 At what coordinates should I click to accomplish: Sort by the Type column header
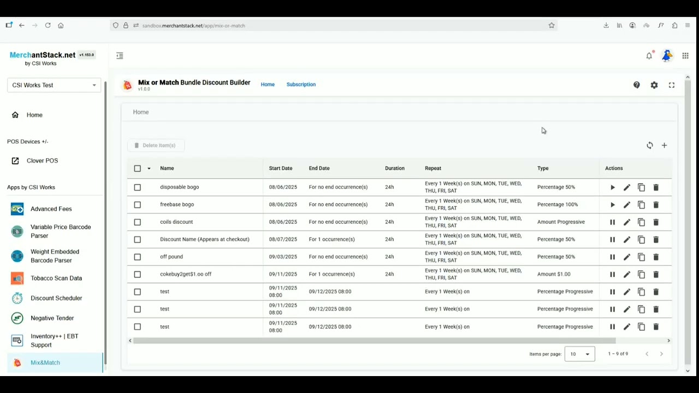[543, 169]
